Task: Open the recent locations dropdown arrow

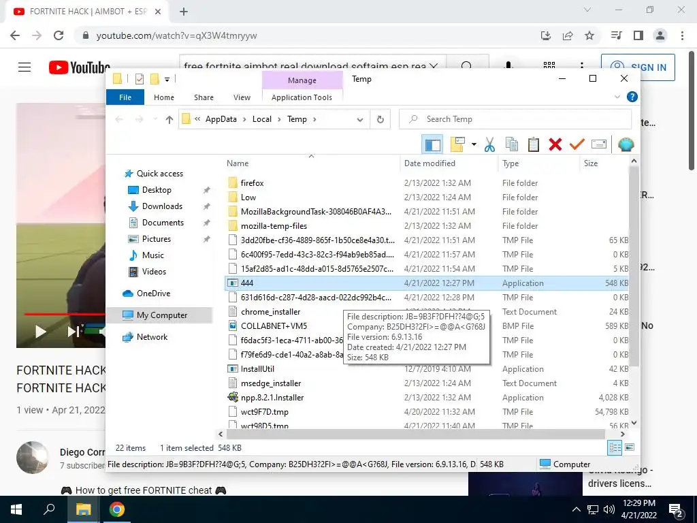Action: click(x=155, y=119)
